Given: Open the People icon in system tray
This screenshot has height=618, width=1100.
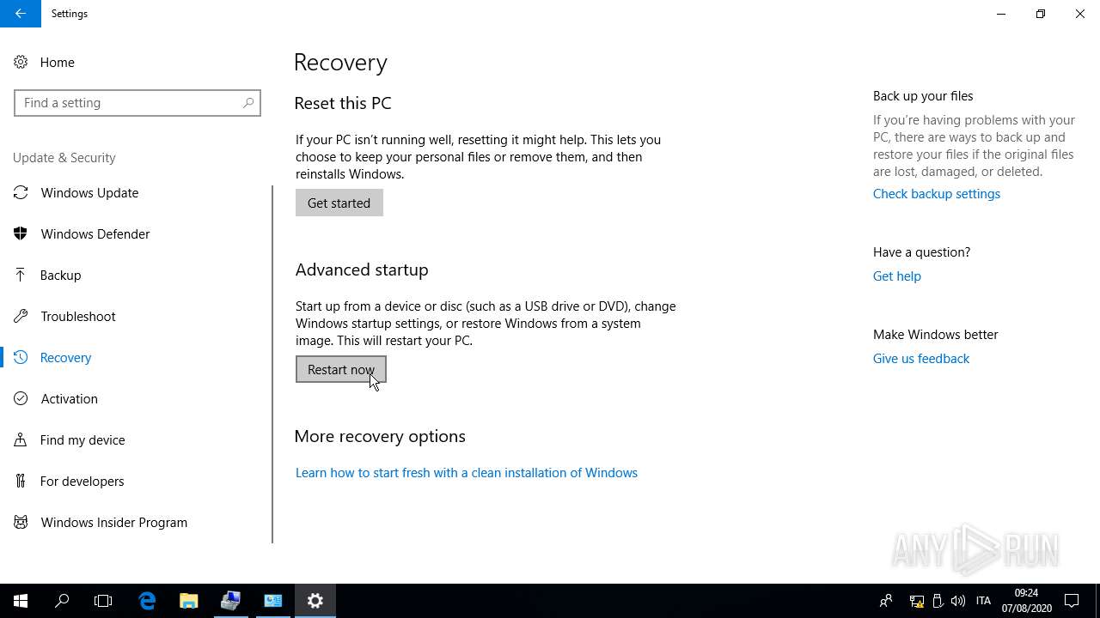Looking at the screenshot, I should (x=885, y=601).
